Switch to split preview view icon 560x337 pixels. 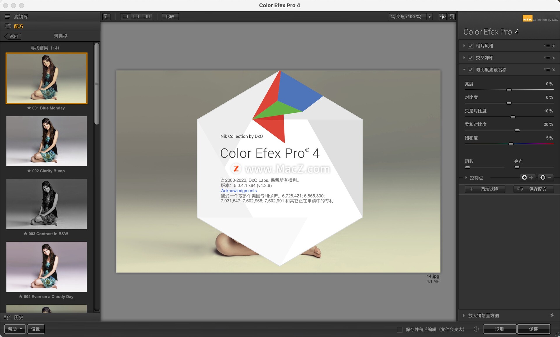136,17
